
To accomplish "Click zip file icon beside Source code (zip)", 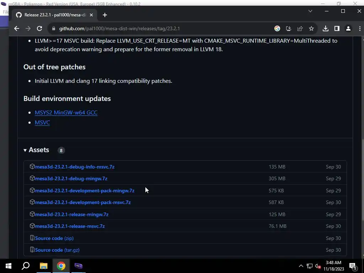I will coord(32,238).
